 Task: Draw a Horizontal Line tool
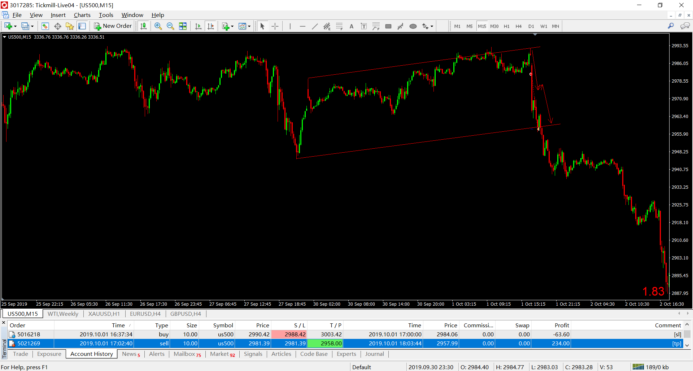[x=302, y=26]
